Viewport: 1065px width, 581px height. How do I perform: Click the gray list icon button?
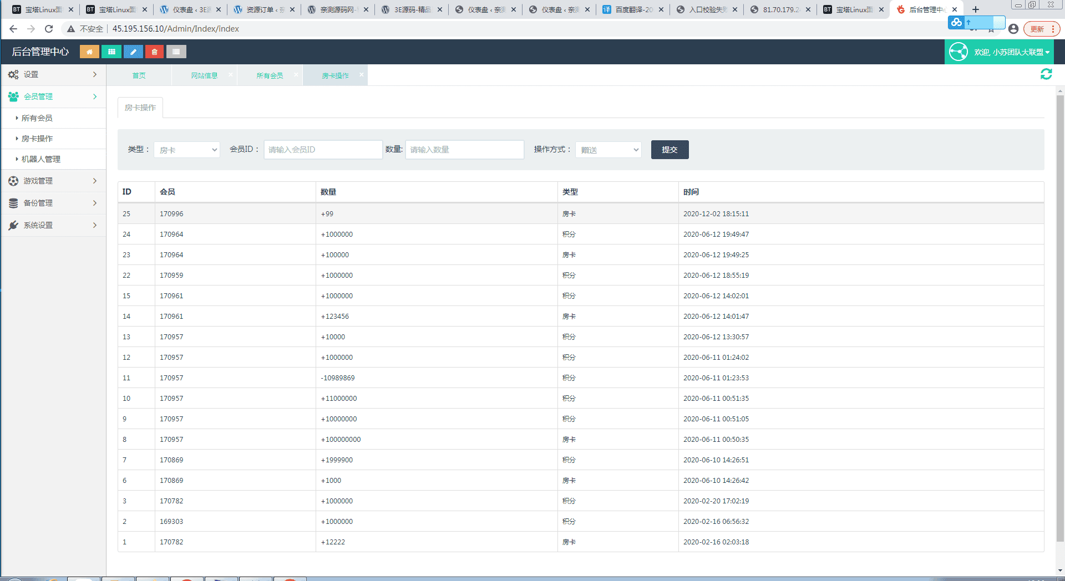176,52
